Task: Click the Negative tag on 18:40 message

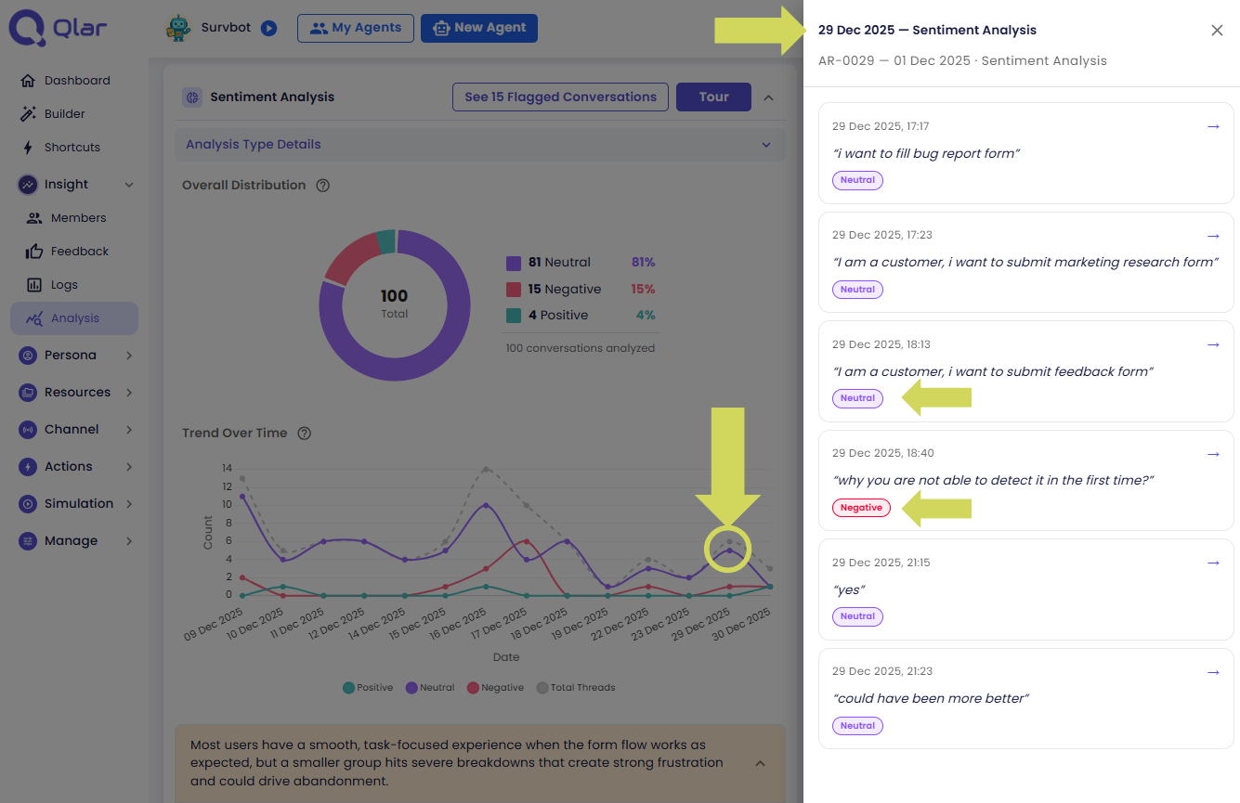Action: click(x=861, y=508)
